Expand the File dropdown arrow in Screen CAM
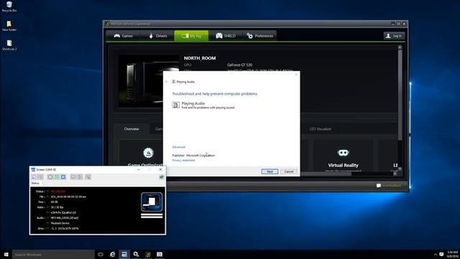This screenshot has width=460, height=259. tap(48, 196)
